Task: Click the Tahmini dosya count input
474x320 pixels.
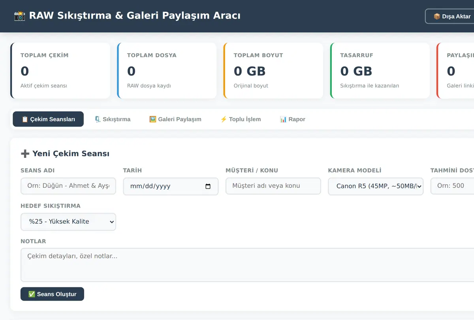Action: [452, 186]
